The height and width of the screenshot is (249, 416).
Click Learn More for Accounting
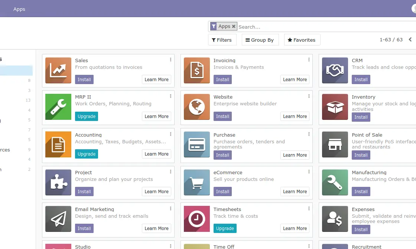point(156,154)
